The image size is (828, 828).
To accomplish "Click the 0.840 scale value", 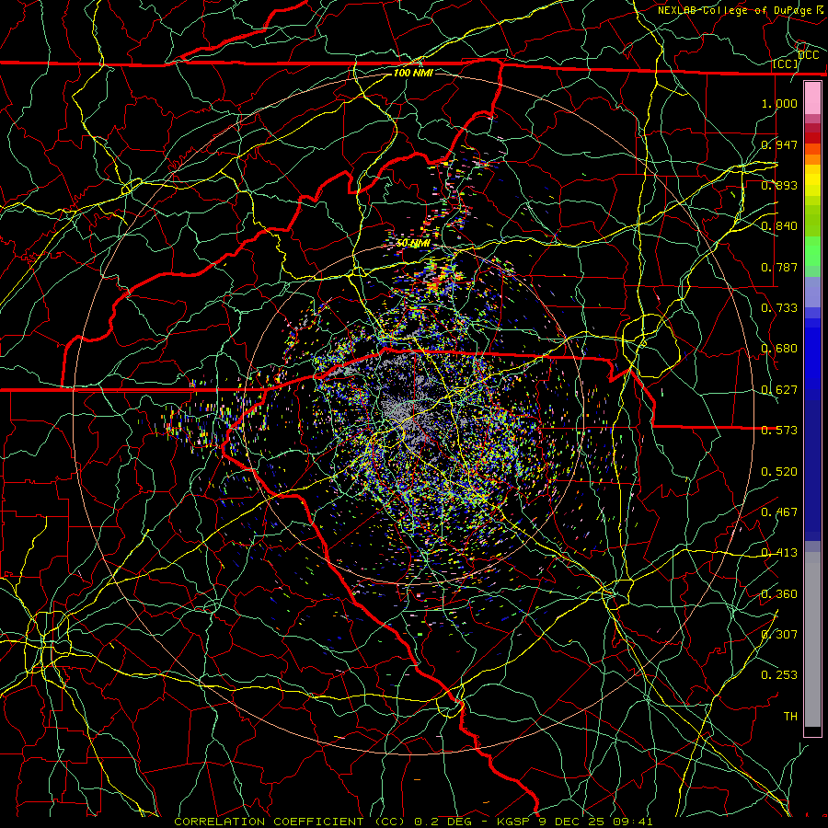I will click(779, 226).
